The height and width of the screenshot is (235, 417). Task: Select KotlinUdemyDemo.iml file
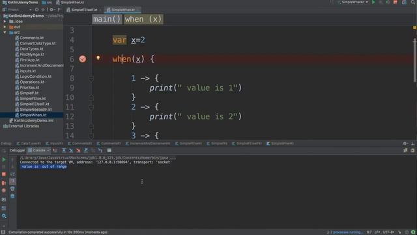click(33, 120)
